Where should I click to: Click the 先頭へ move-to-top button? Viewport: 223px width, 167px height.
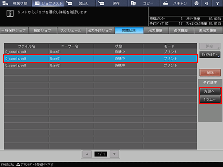210,91
